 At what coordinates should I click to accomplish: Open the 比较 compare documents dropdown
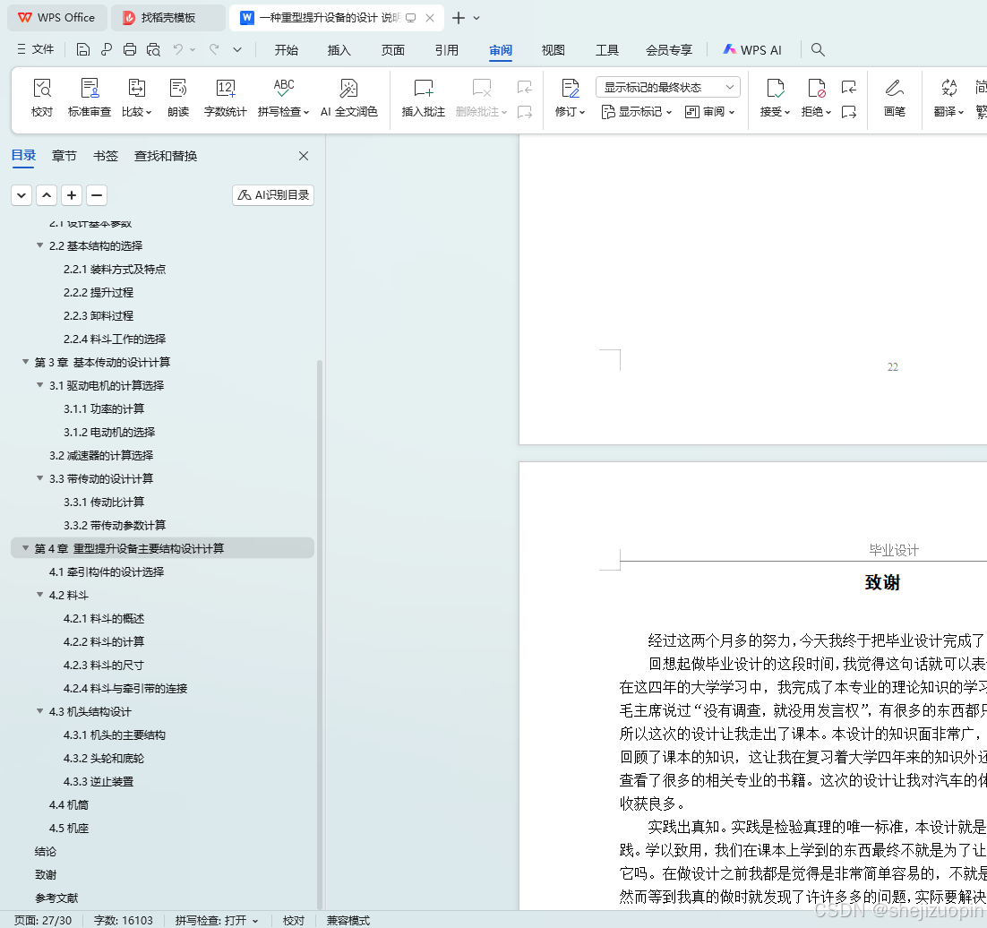(137, 98)
